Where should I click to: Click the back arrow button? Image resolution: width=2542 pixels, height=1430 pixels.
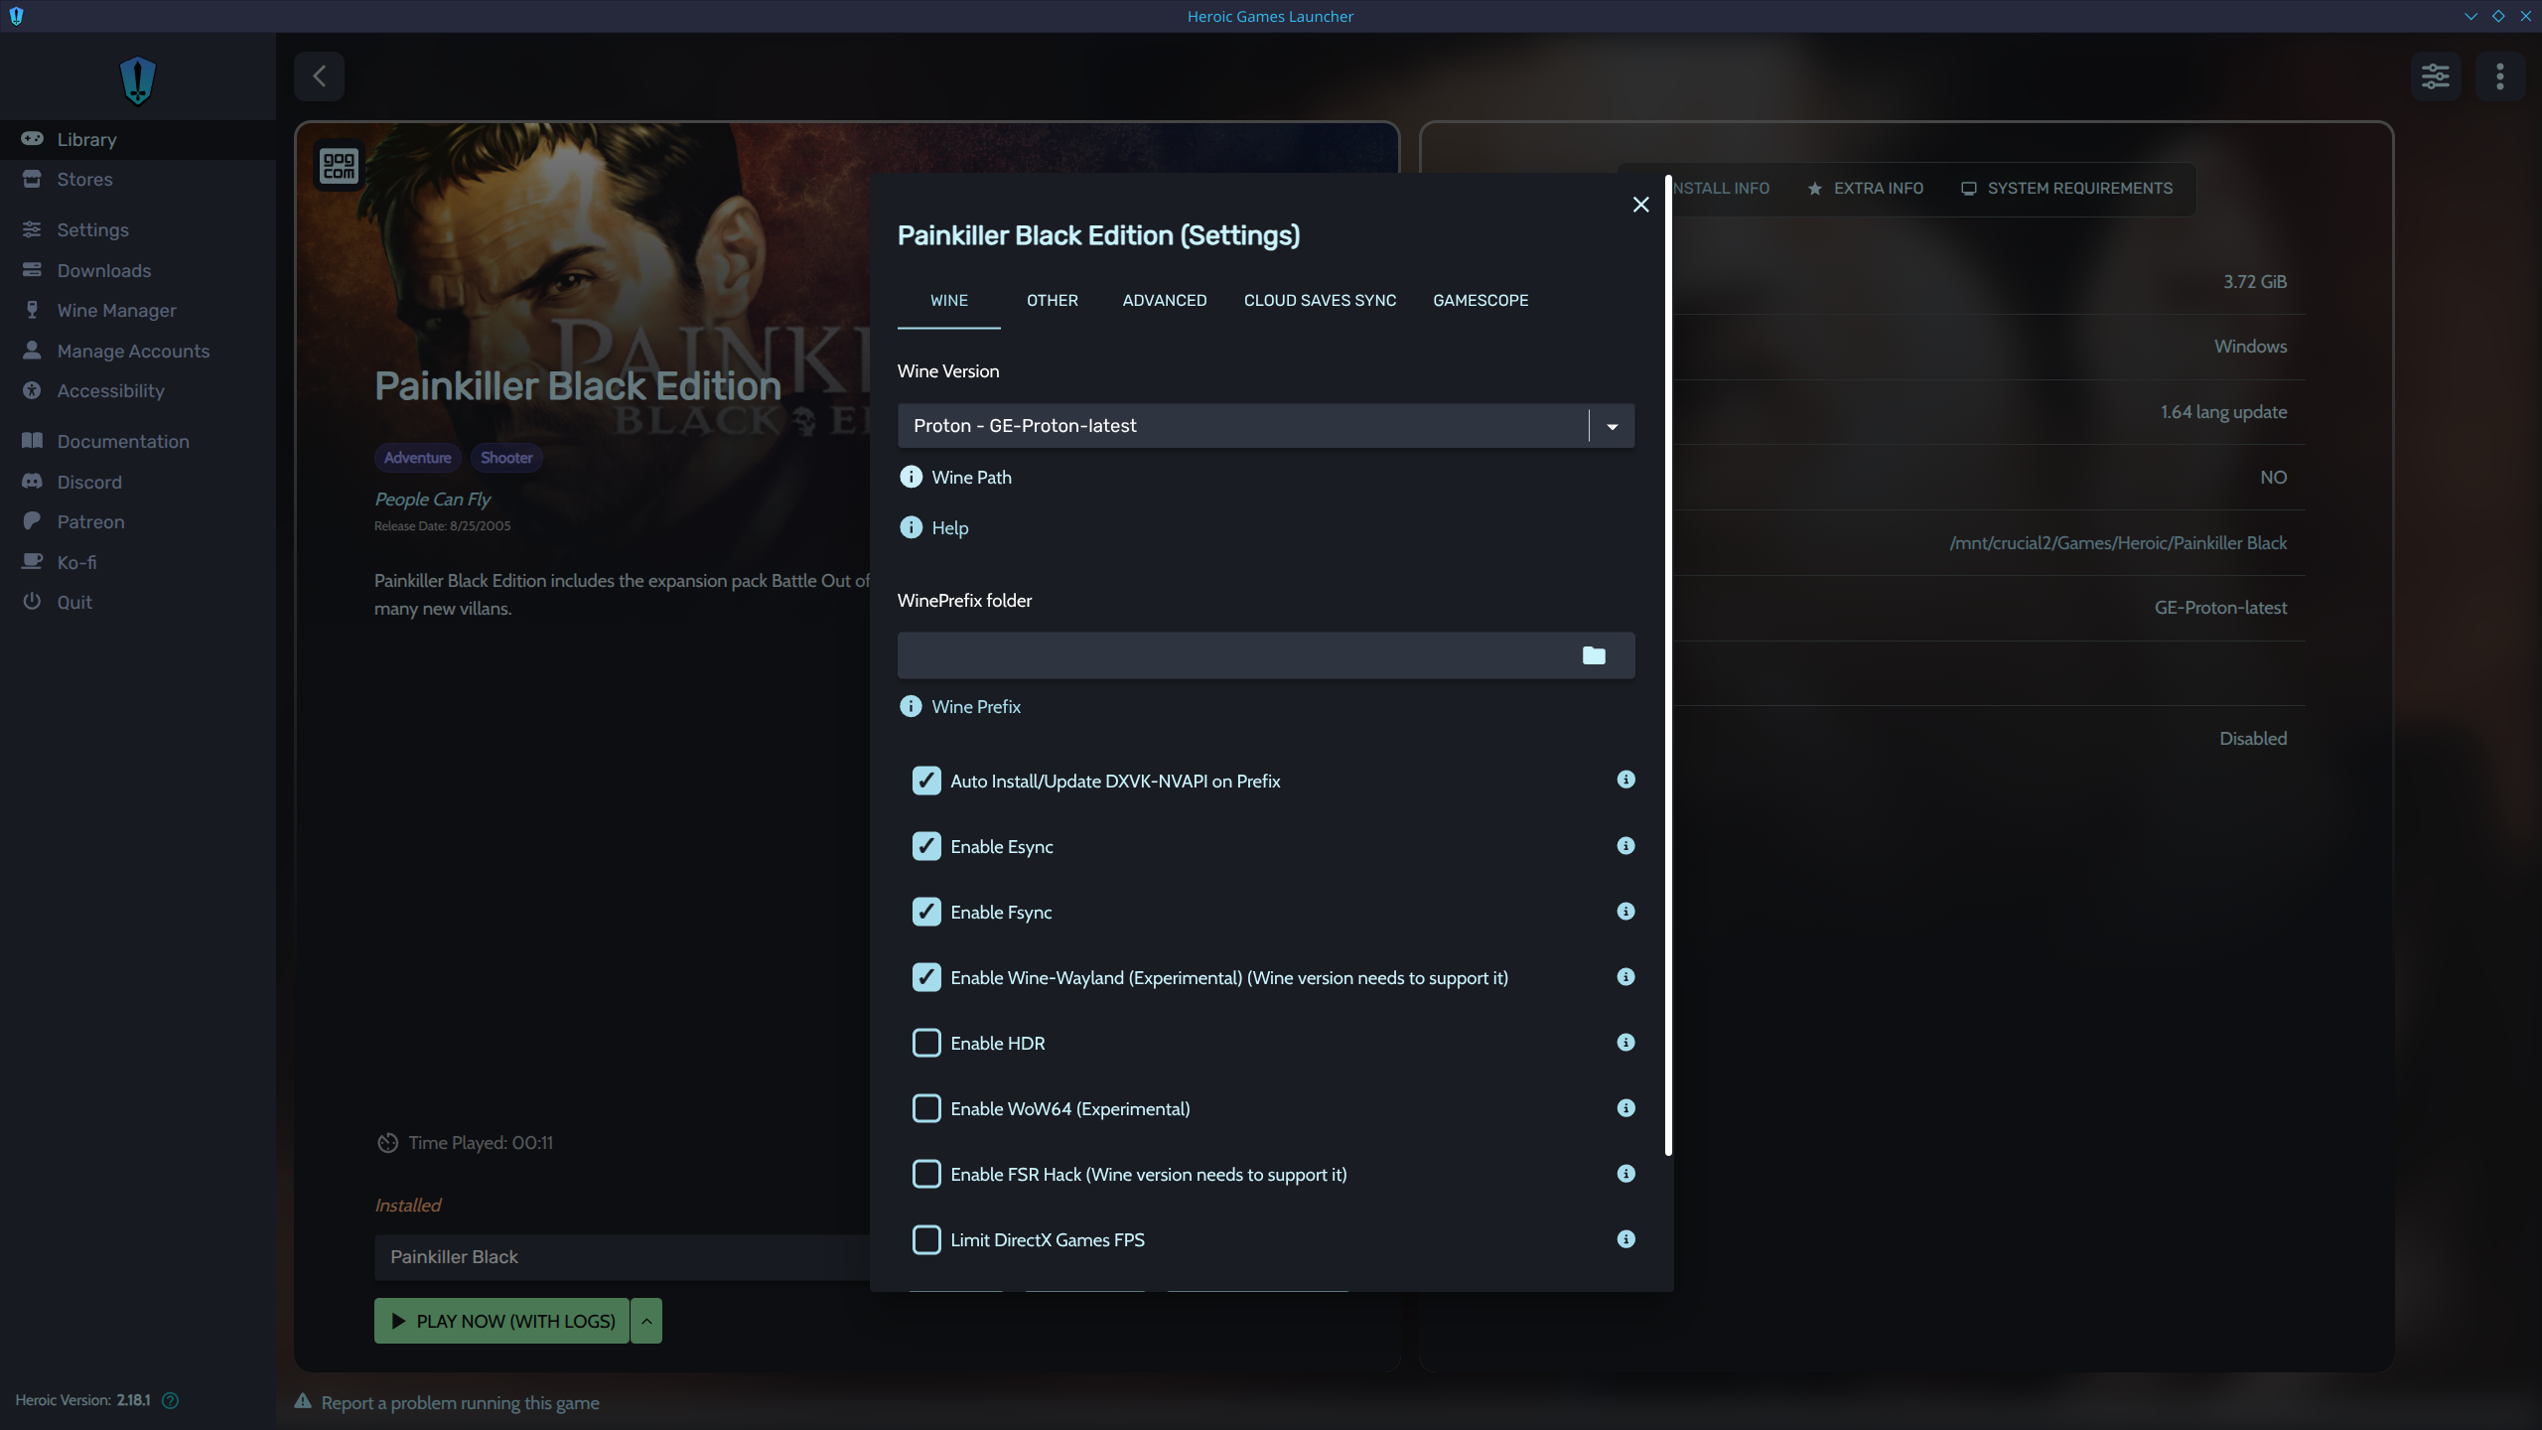click(319, 76)
